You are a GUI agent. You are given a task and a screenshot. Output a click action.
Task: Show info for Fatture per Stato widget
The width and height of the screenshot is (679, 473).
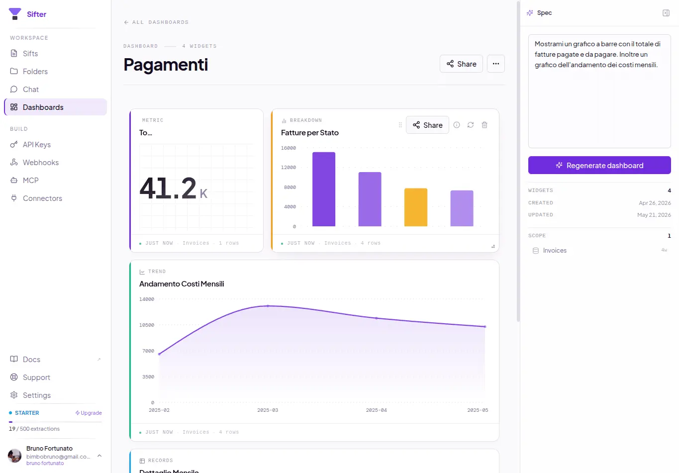click(457, 125)
